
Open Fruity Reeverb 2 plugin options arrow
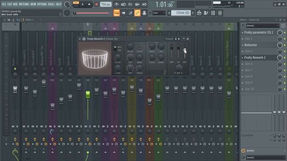point(80,39)
